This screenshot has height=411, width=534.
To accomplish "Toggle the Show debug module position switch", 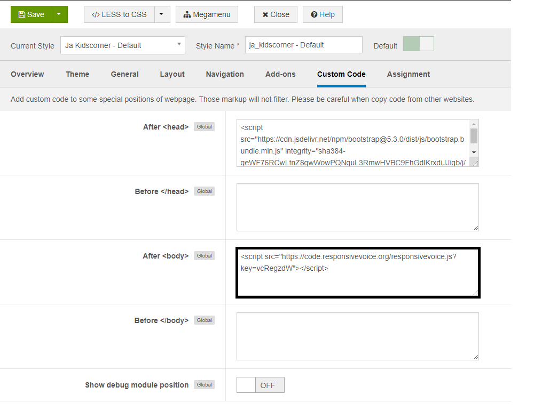I will coord(261,385).
